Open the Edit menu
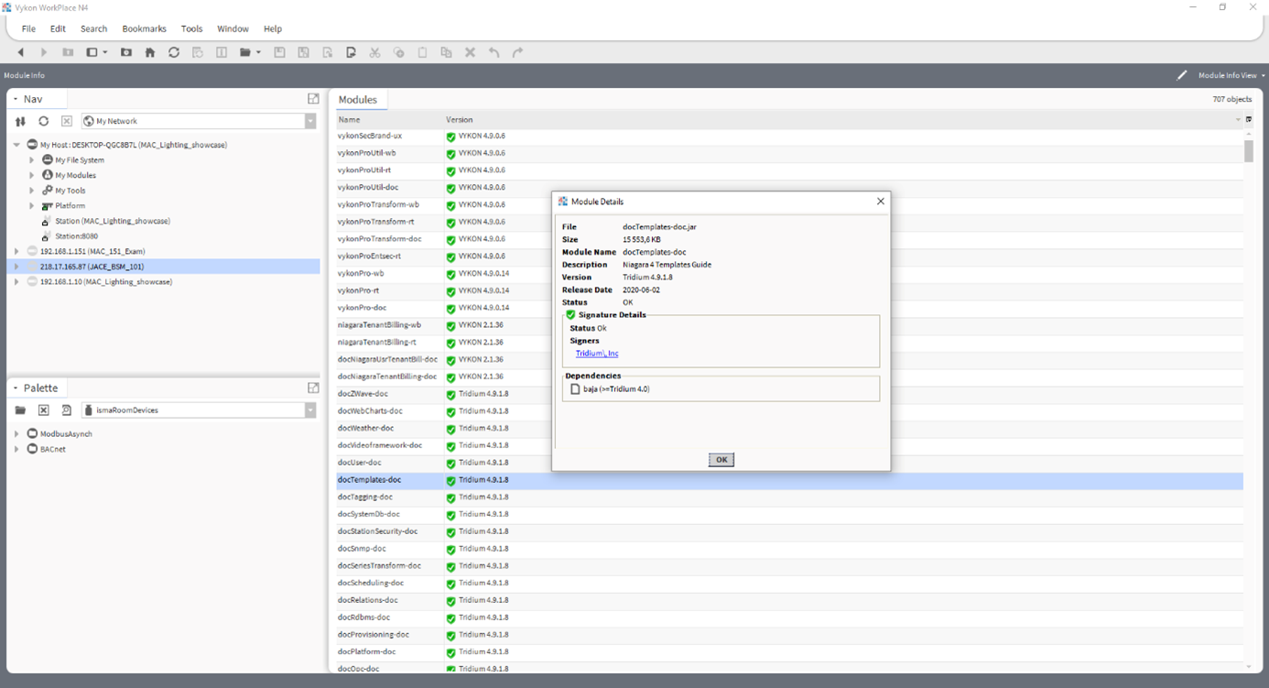Viewport: 1269px width, 688px height. click(58, 29)
